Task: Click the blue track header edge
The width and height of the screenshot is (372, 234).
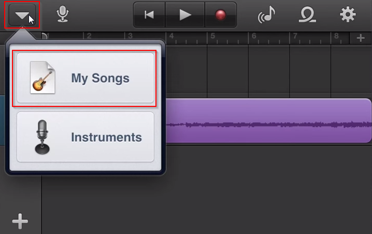Action: tap(3, 120)
